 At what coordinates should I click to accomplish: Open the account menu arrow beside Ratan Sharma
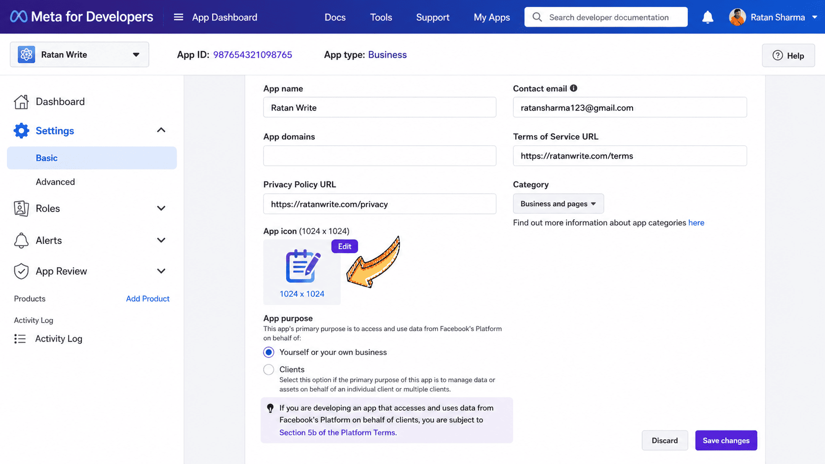coord(815,17)
